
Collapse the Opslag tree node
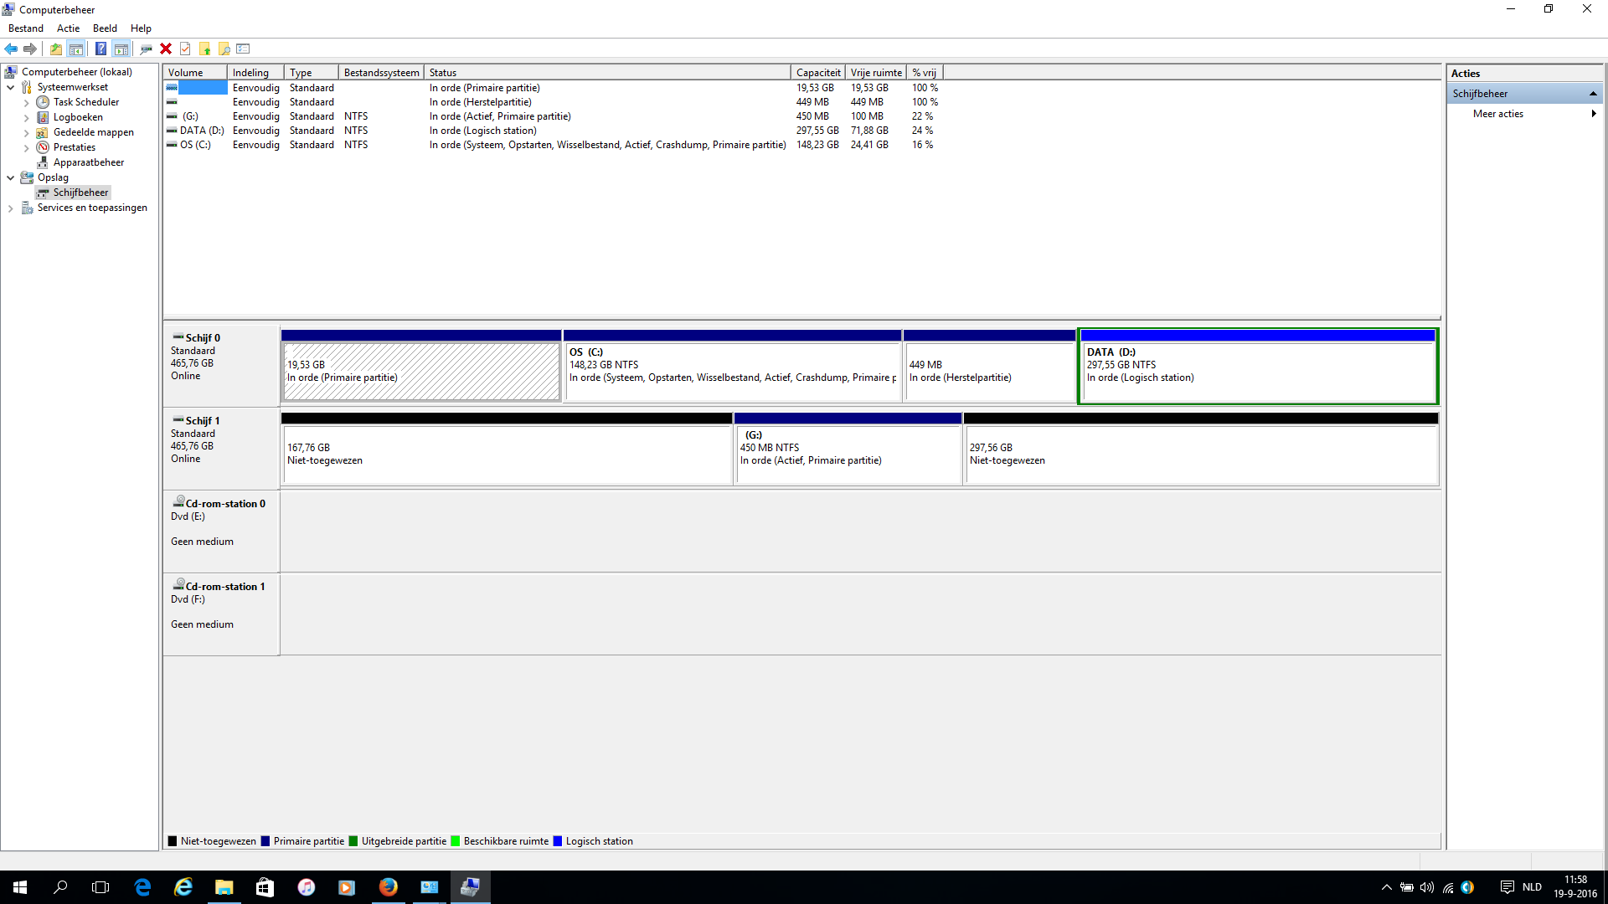pyautogui.click(x=10, y=177)
